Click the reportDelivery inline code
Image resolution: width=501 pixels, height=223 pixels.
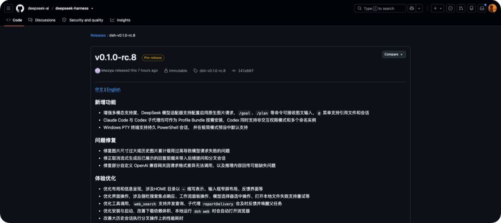tap(218, 204)
